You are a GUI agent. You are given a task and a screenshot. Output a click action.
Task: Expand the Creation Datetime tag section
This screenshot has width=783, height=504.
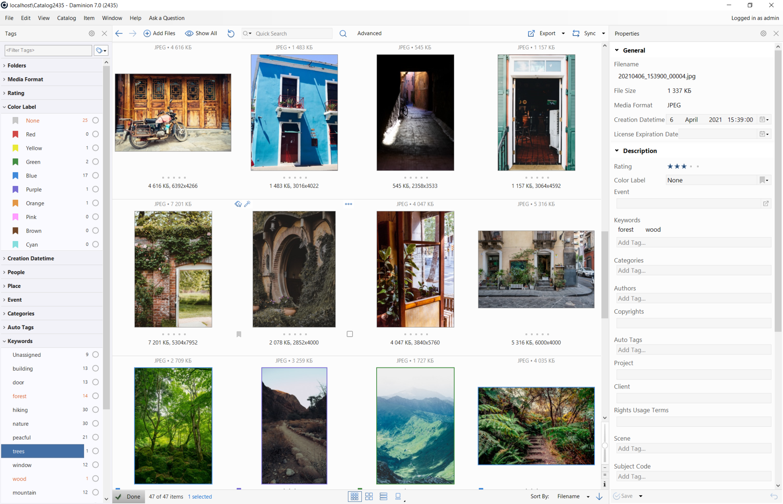(x=31, y=258)
